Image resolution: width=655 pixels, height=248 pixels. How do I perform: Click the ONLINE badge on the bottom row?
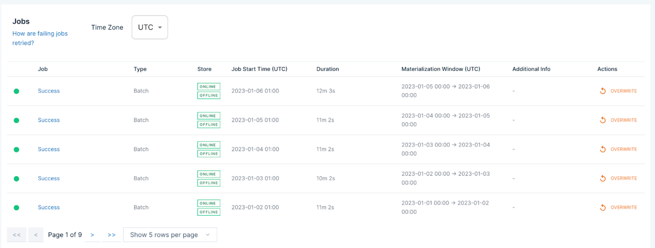209,203
